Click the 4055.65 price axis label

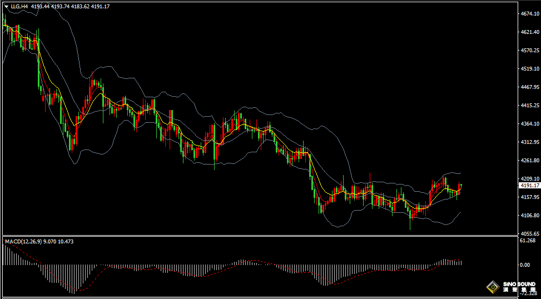pyautogui.click(x=530, y=233)
